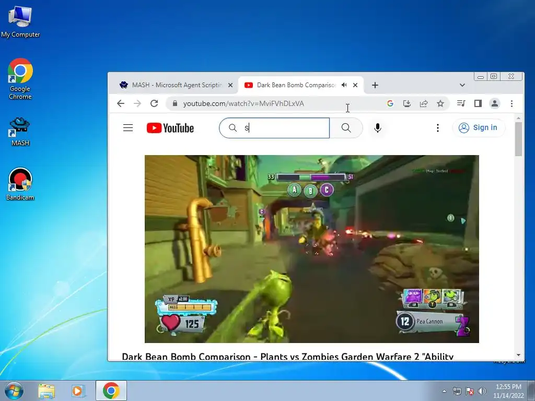Open YouTube hamburger guide menu
The width and height of the screenshot is (535, 401).
[128, 128]
